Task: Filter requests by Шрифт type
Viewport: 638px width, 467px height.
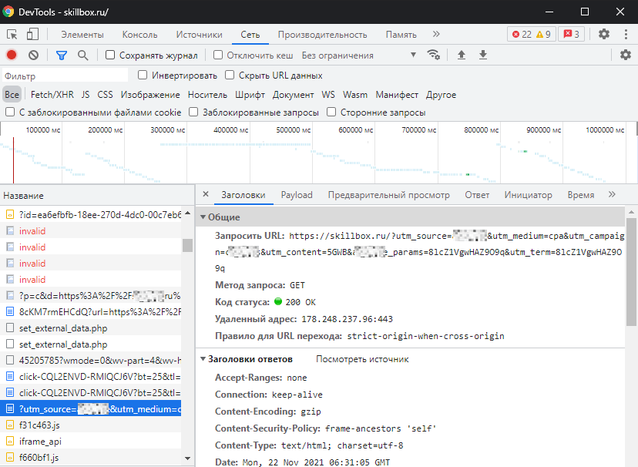Action: point(250,95)
